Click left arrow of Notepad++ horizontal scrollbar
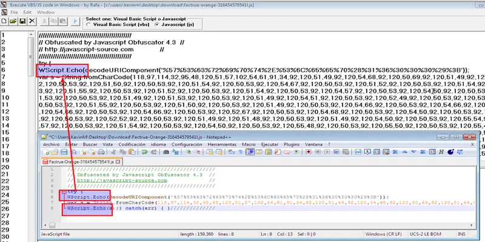The image size is (485, 242). (x=45, y=225)
